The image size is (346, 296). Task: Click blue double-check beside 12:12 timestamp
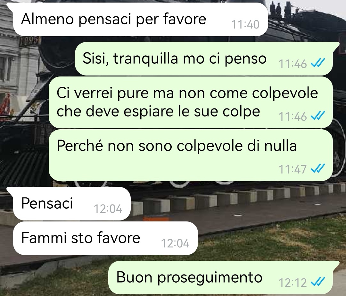[317, 282]
